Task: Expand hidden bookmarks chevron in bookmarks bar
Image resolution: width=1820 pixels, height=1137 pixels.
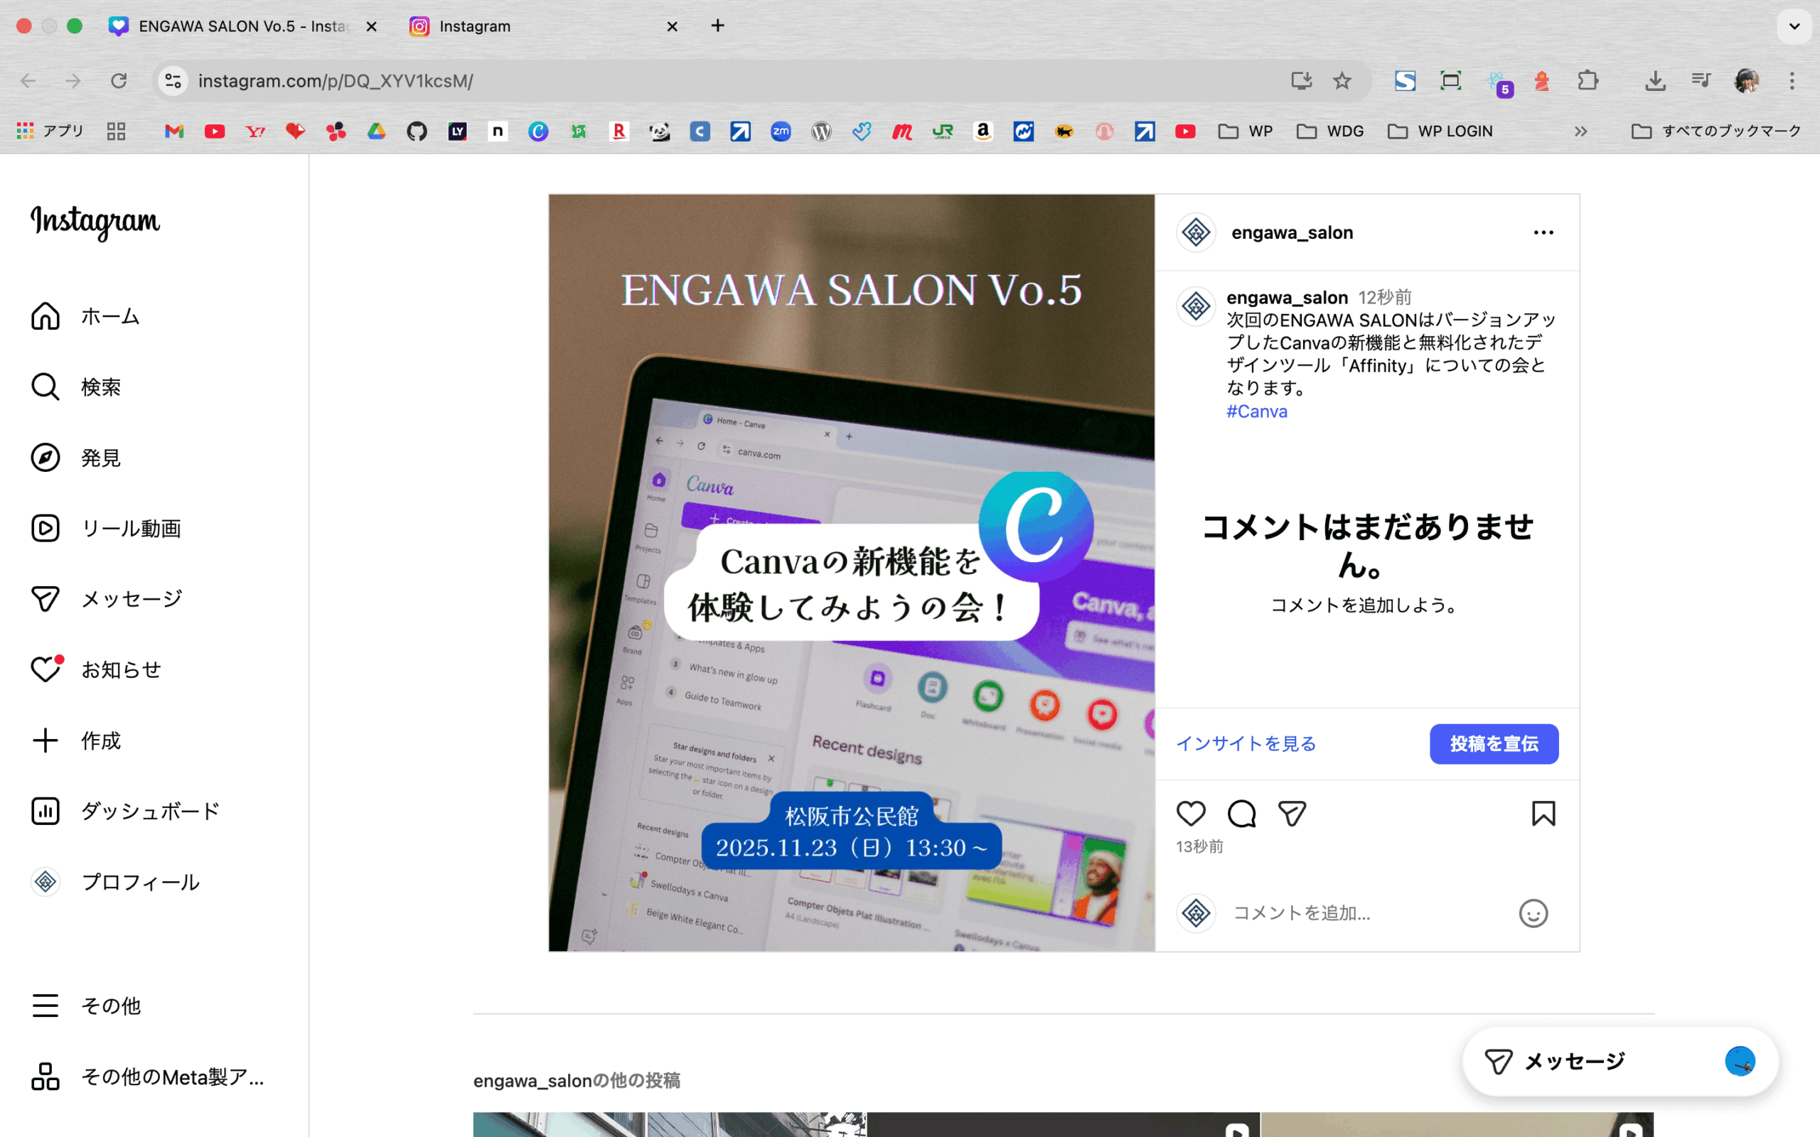Action: [x=1581, y=131]
